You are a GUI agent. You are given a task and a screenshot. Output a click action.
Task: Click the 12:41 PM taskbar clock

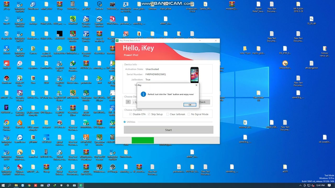pyautogui.click(x=320, y=185)
